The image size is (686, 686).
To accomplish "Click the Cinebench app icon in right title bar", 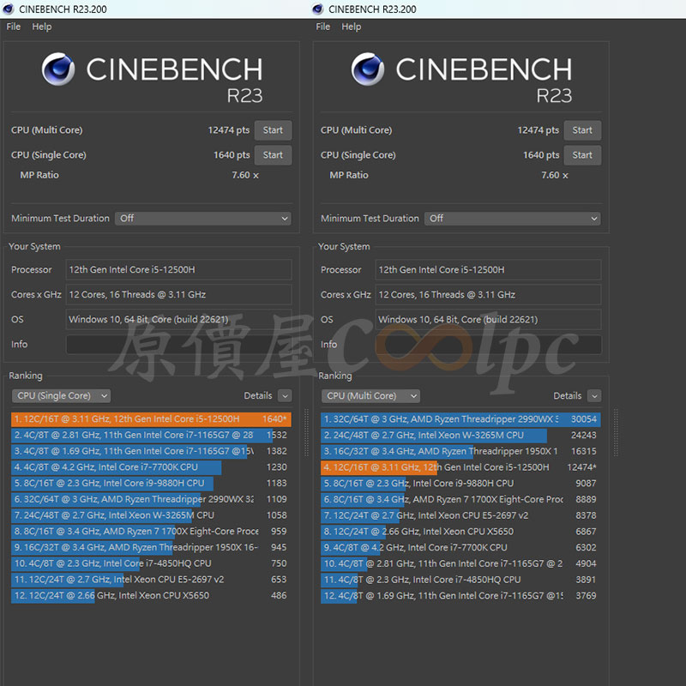I will 318,9.
